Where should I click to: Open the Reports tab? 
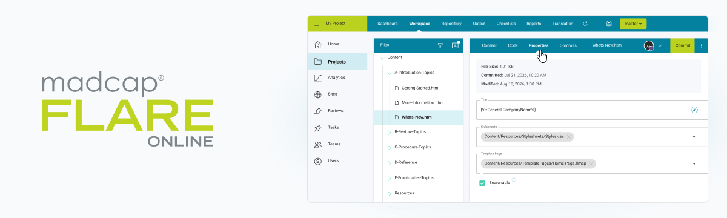(534, 24)
